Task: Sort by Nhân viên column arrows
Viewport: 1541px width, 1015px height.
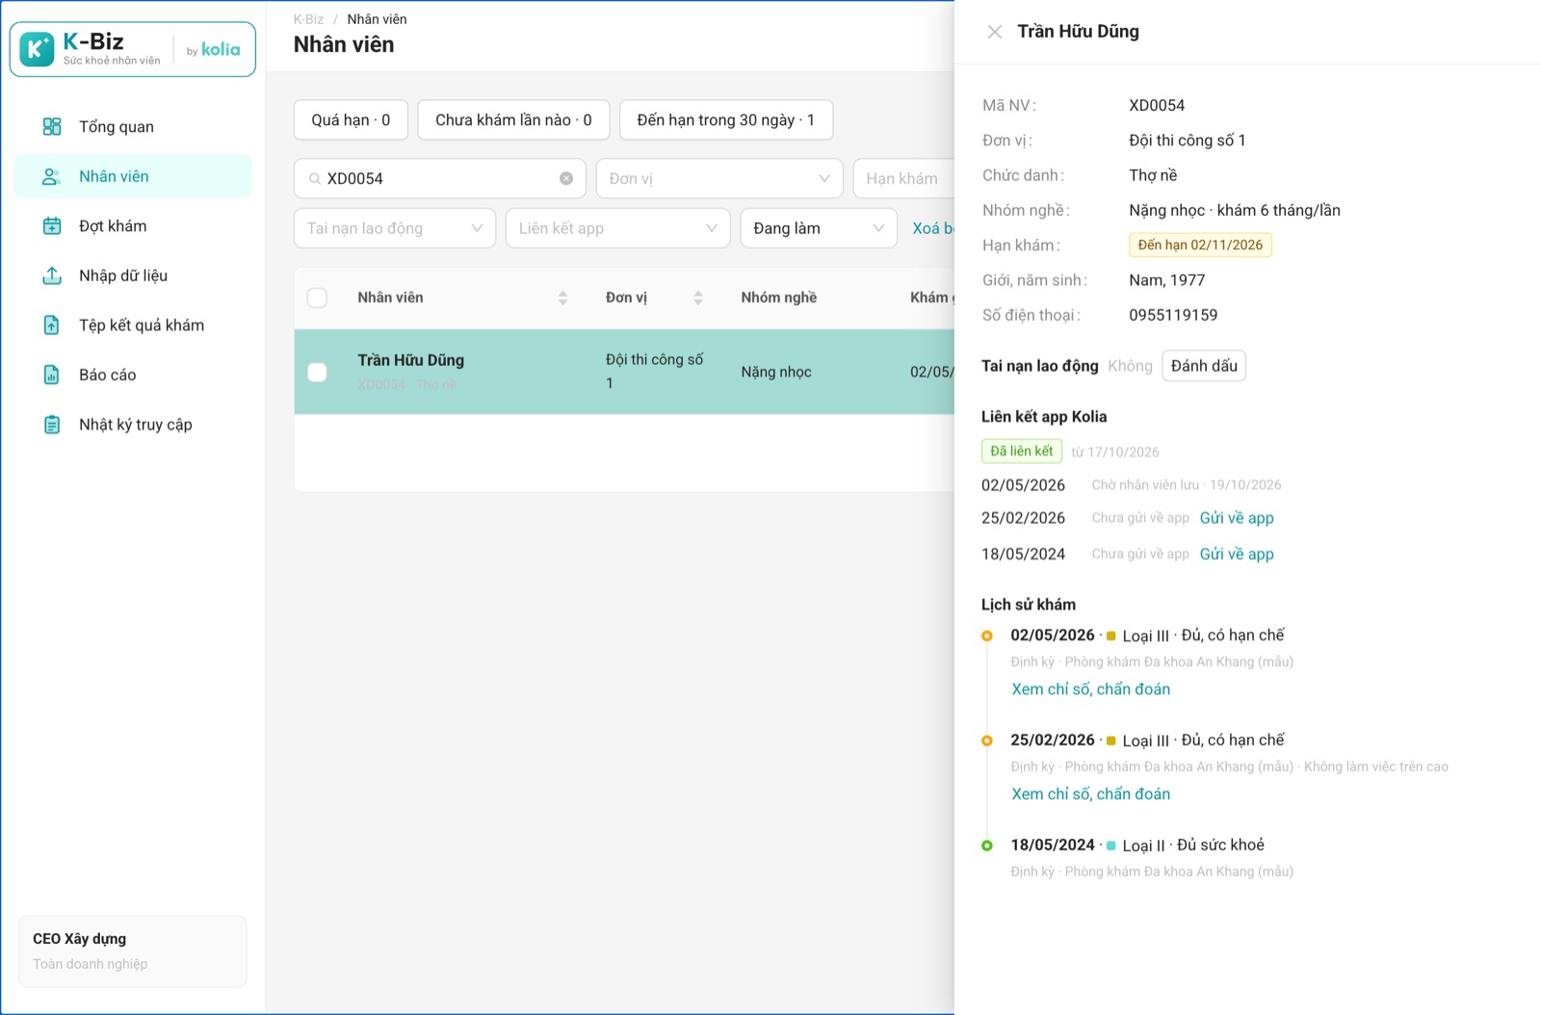Action: point(562,298)
